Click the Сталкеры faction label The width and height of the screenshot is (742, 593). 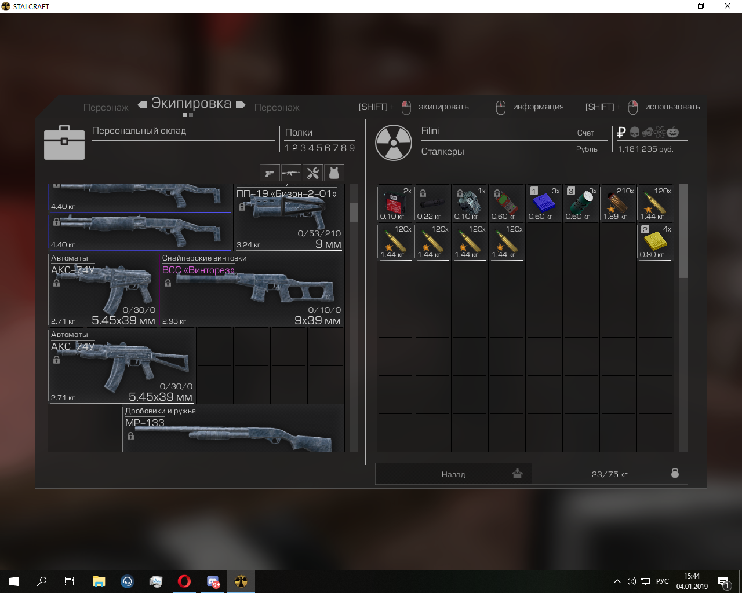coord(443,152)
